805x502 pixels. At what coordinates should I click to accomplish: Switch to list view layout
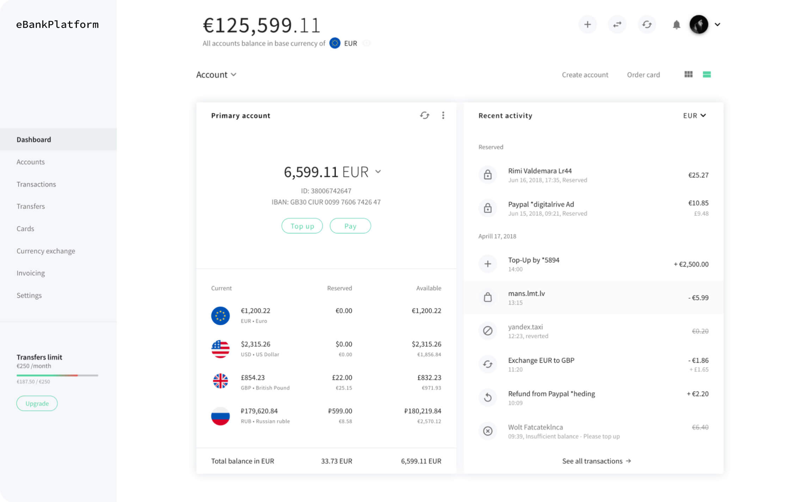[707, 74]
